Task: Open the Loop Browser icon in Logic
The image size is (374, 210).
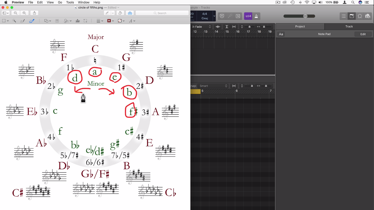Action: click(x=360, y=16)
